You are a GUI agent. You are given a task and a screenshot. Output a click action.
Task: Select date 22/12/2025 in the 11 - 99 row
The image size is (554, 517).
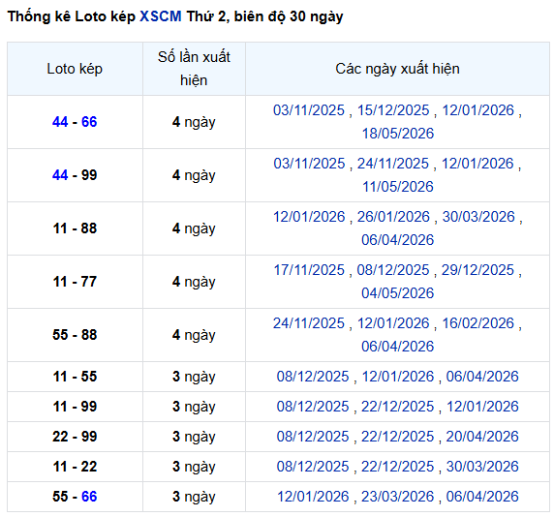tap(397, 407)
